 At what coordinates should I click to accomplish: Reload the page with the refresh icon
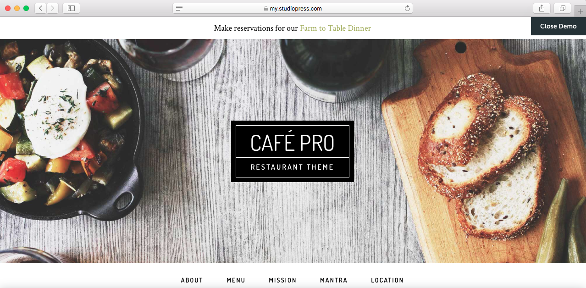click(x=407, y=8)
